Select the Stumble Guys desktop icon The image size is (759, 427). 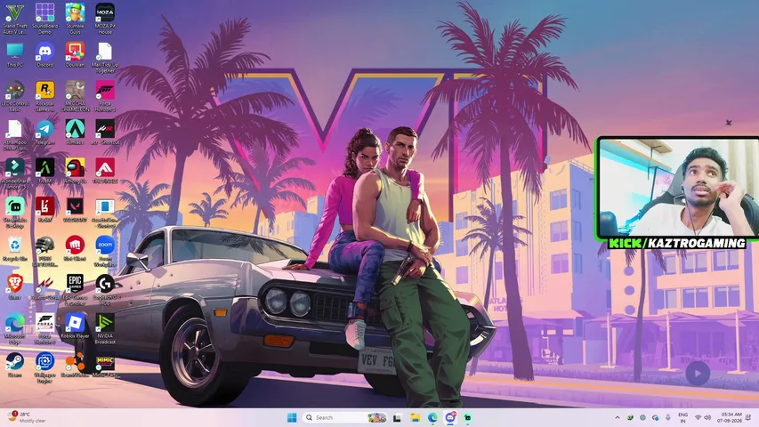coord(75,19)
